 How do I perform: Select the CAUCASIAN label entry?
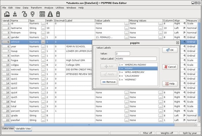point(138,76)
